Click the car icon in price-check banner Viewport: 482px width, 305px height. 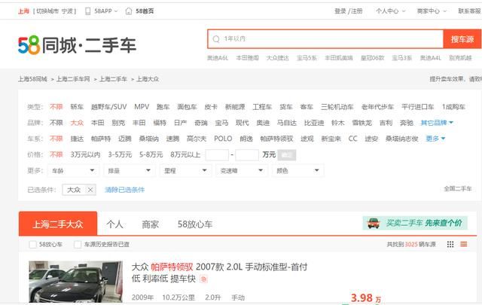click(x=374, y=223)
